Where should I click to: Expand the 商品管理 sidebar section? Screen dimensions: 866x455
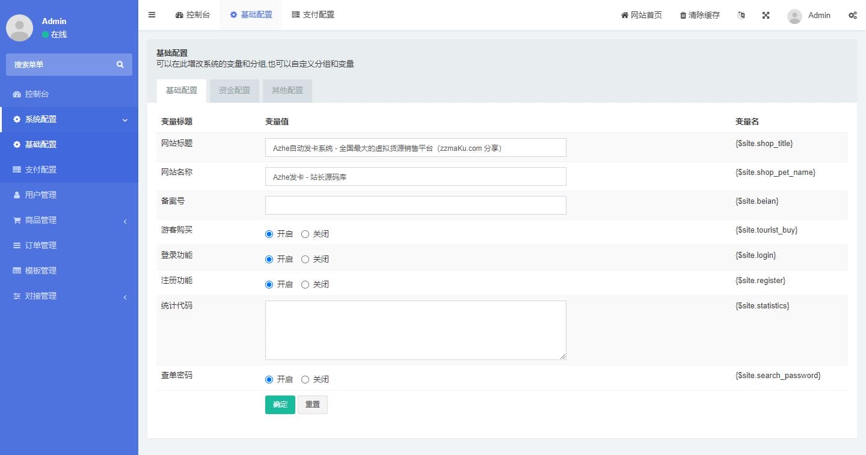click(40, 220)
